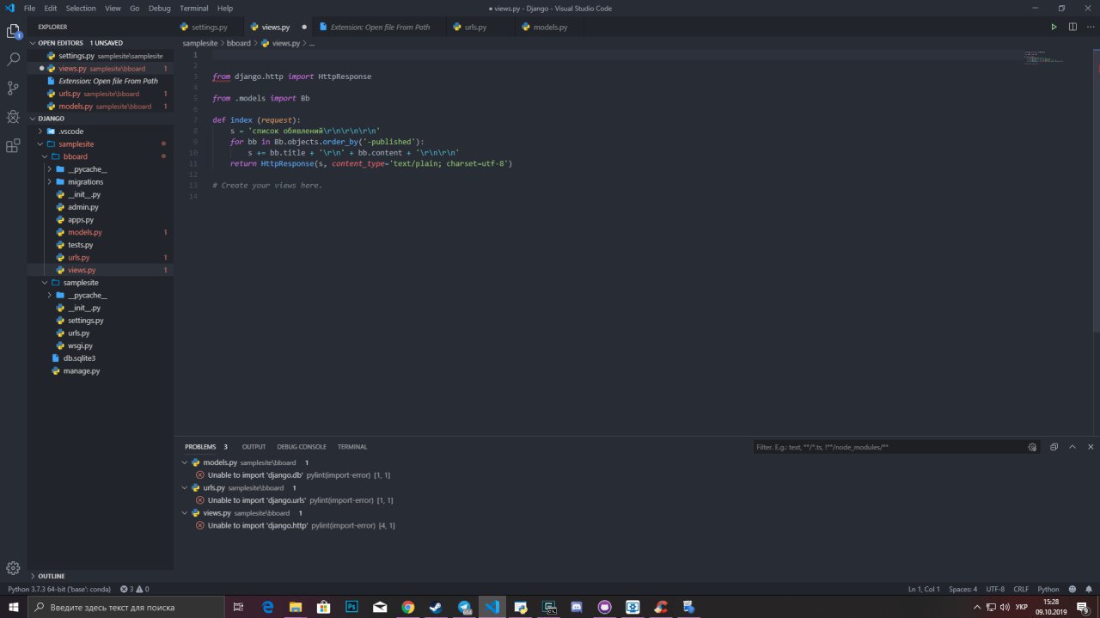Change line endings via CRLF status item

[x=1021, y=589]
